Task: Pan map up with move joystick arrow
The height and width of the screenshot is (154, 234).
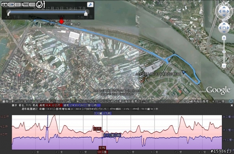Action: point(224,24)
